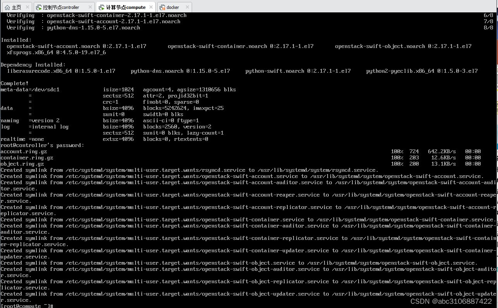Click the swift-account-auditor.service symlink line
The image size is (498, 308).
click(x=249, y=186)
